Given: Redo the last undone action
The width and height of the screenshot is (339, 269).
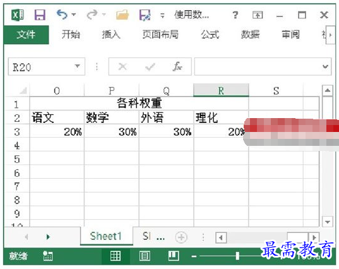Looking at the screenshot, I should point(92,15).
